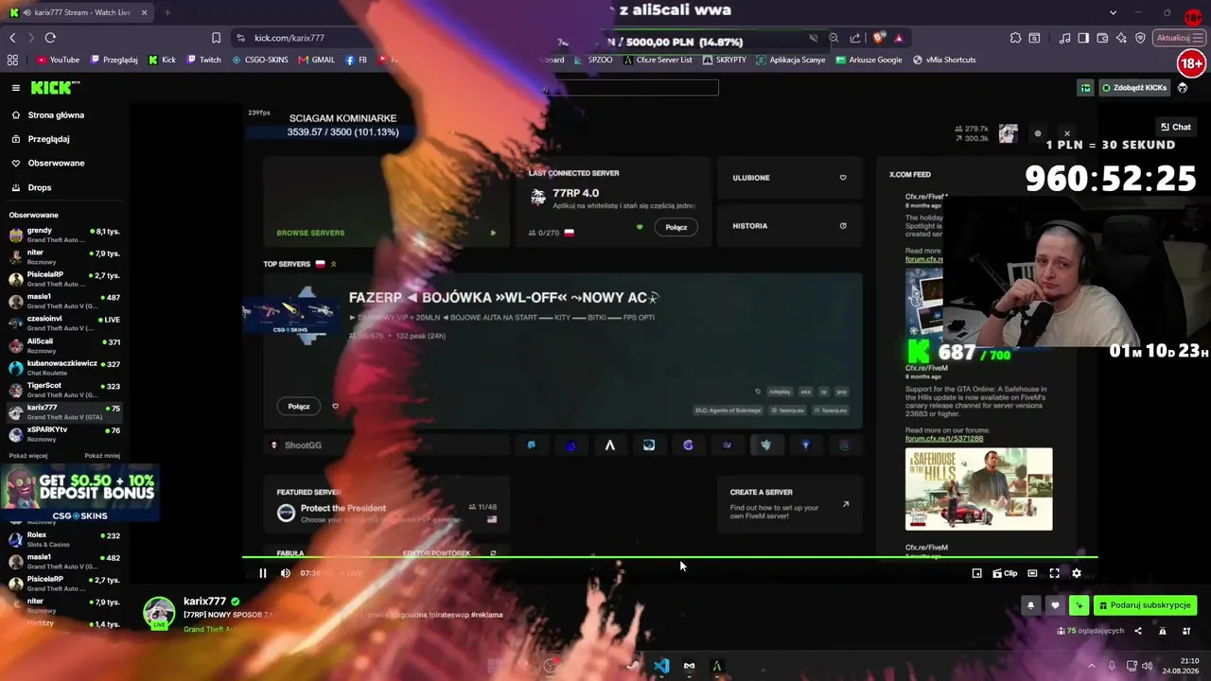
Task: Open Obserwowane in the sidebar
Action: pyautogui.click(x=56, y=163)
